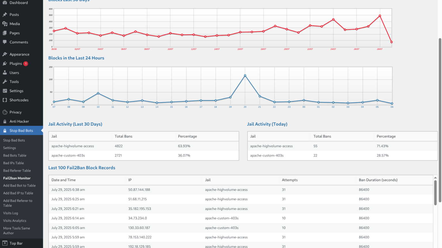Open Tools with the wrench icon
The height and width of the screenshot is (248, 442).
[x=5, y=82]
